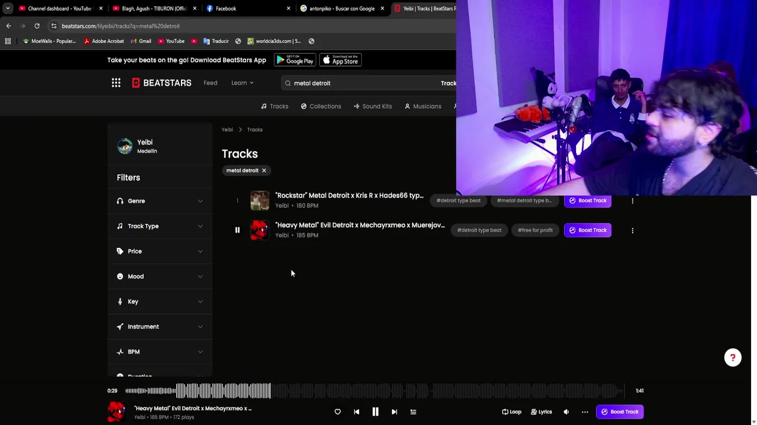Open the MoeWalls bookmark
This screenshot has height=425, width=757.
point(48,41)
